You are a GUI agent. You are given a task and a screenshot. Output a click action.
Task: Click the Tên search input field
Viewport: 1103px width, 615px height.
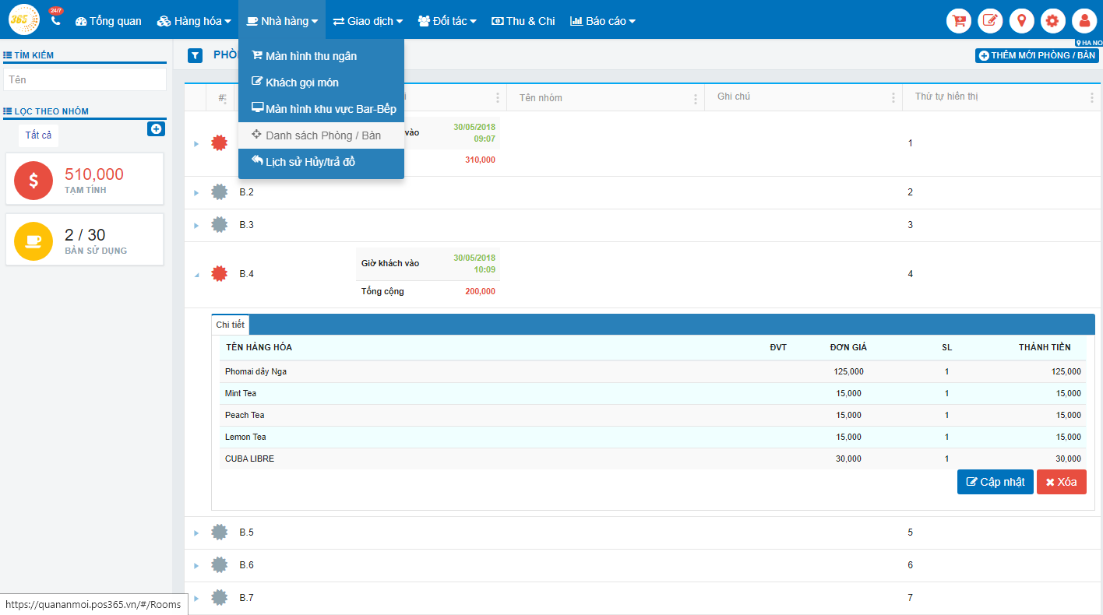click(x=85, y=79)
